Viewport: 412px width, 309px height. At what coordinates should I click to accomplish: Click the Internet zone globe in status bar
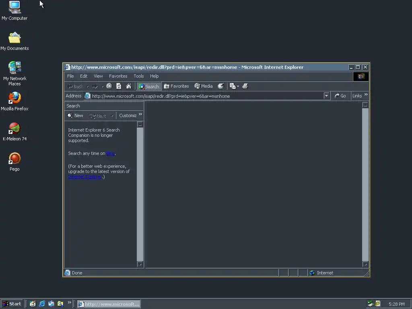(312, 273)
